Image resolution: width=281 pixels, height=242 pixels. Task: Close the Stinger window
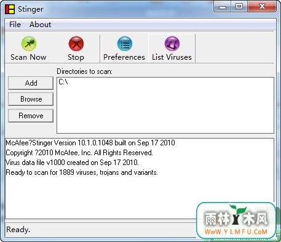[262, 7]
